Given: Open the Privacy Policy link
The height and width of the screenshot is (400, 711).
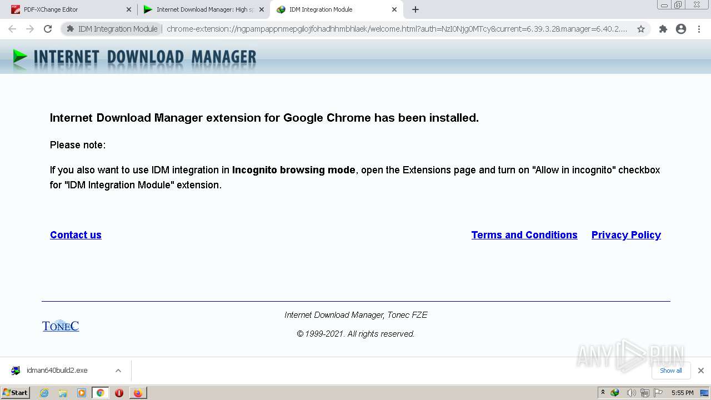Looking at the screenshot, I should 626,235.
